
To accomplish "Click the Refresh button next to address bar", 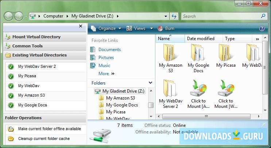I will click(174, 16).
